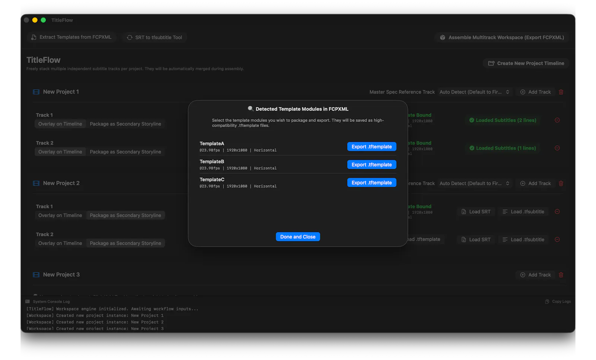Image resolution: width=596 pixels, height=360 pixels.
Task: Open Extract Templates from FCPXML
Action: [71, 37]
